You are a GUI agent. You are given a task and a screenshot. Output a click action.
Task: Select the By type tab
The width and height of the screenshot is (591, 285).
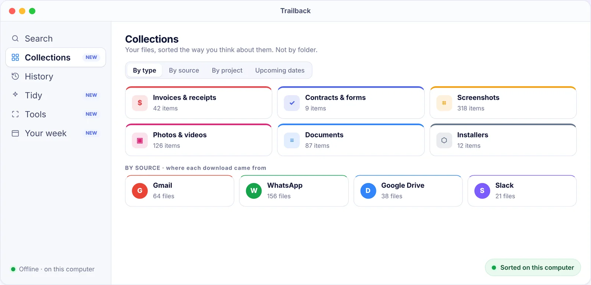(144, 70)
